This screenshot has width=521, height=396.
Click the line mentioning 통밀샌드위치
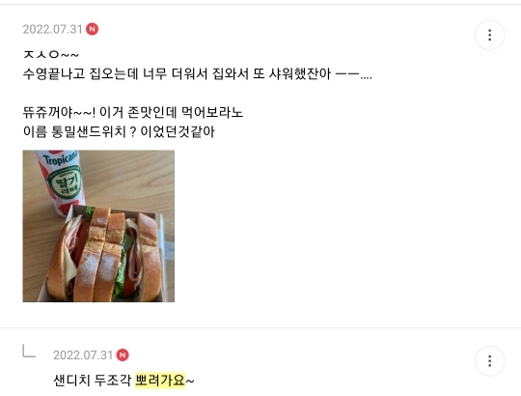[x=119, y=131]
